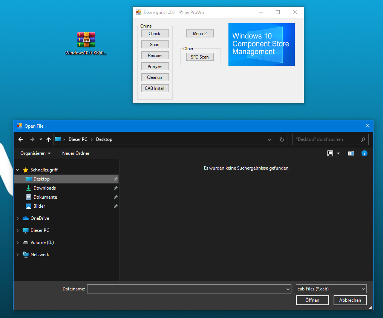Go forward using the right arrow

point(32,139)
